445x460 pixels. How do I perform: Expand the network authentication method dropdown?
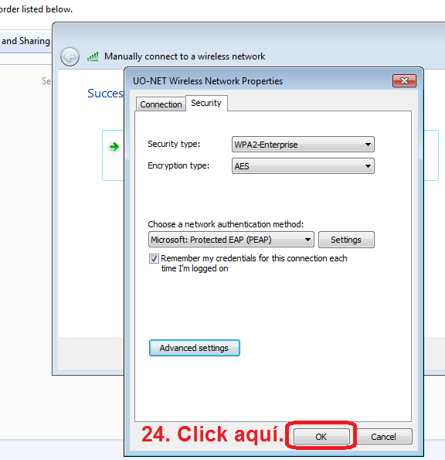pyautogui.click(x=231, y=240)
